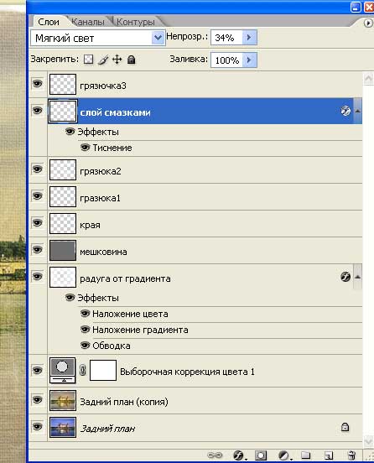
Task: Create new fill or adjustment layer
Action: 284,455
